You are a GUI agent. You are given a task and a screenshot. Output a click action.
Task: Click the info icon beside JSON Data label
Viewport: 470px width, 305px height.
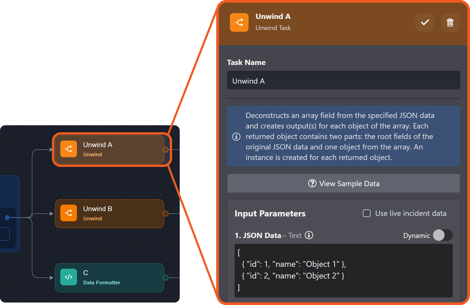point(309,235)
